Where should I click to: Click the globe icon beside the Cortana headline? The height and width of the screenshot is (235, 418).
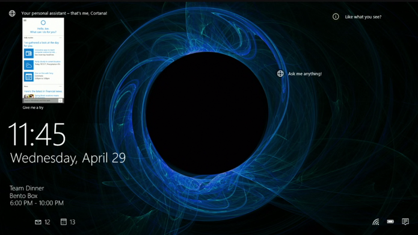point(12,13)
